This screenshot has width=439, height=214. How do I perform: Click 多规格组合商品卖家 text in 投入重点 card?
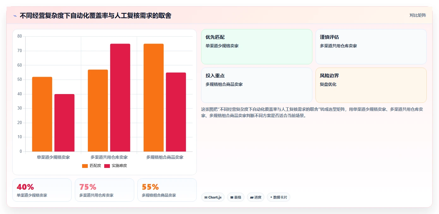point(224,84)
